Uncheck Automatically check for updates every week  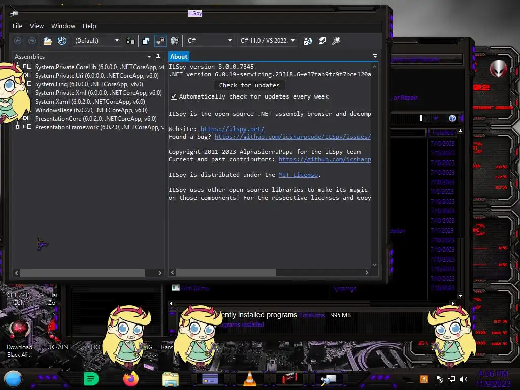coord(174,96)
